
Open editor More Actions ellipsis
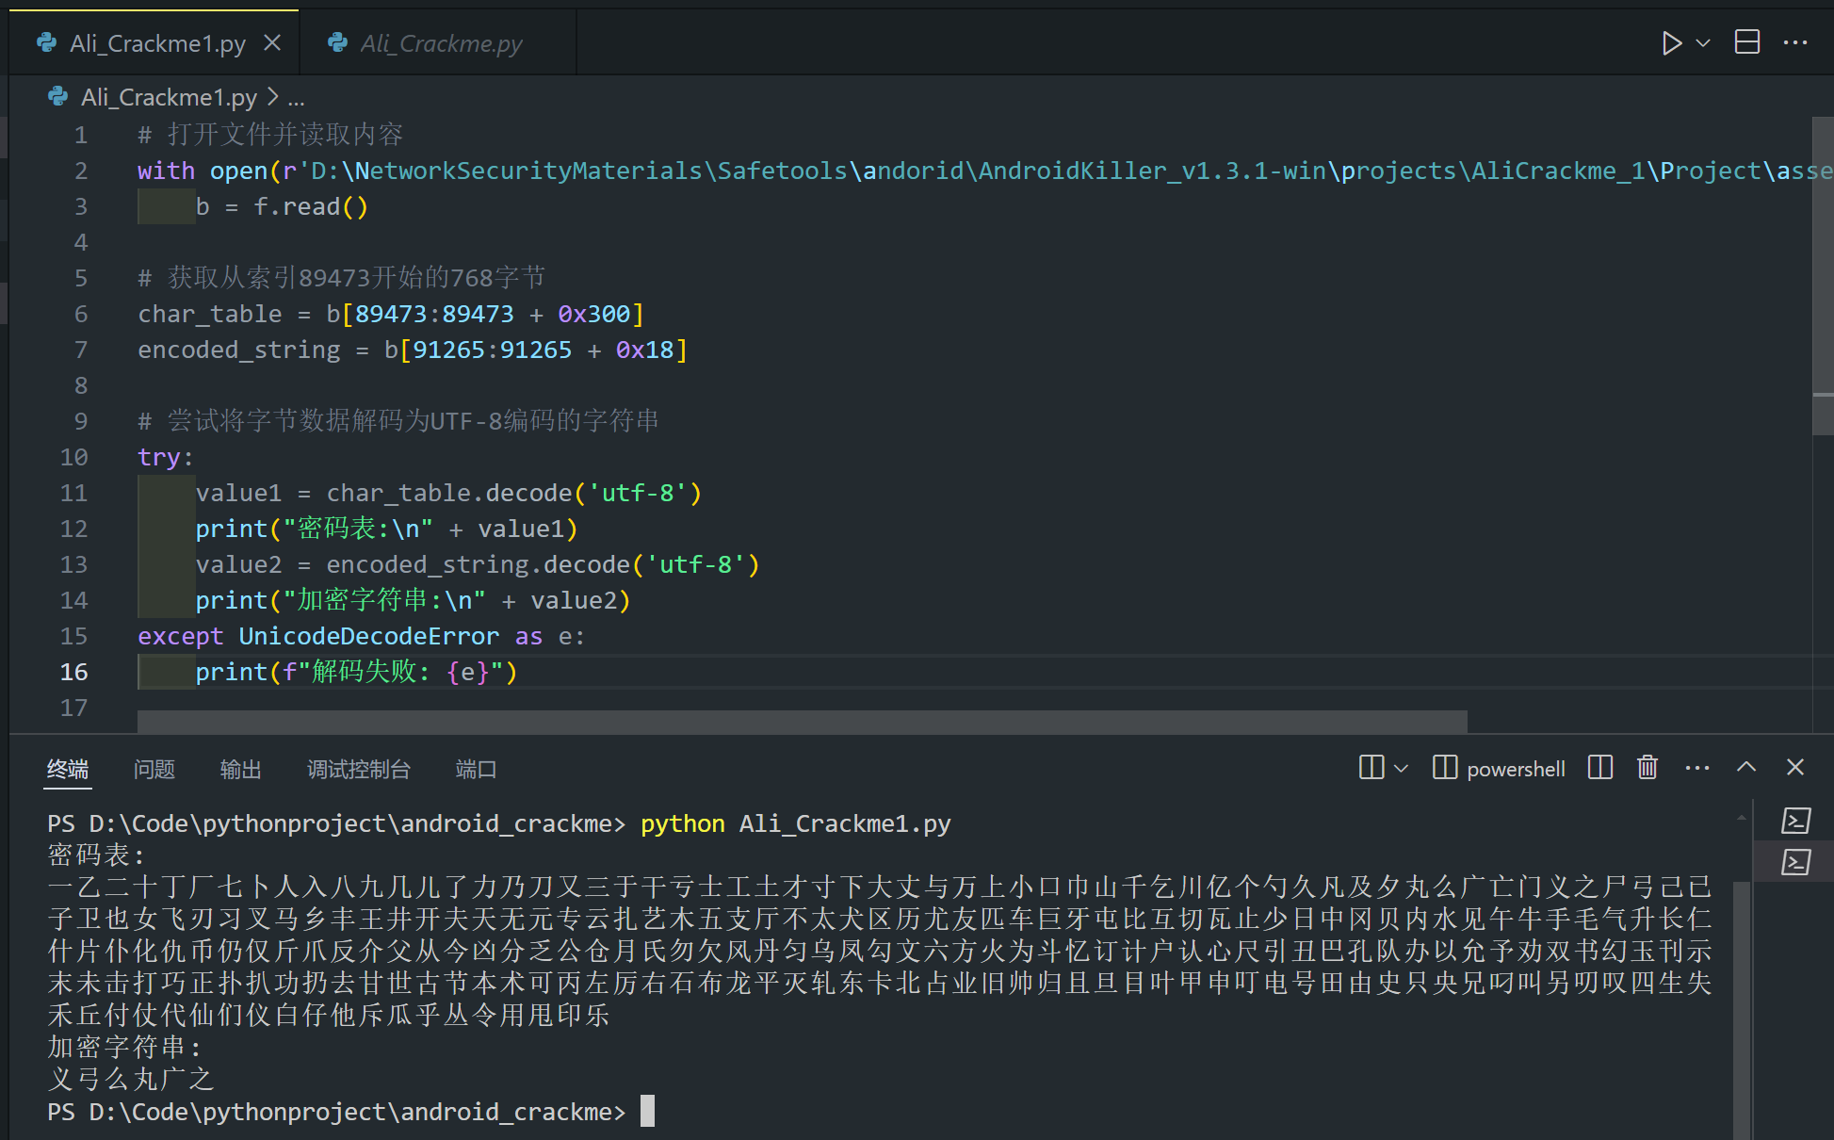[1795, 42]
